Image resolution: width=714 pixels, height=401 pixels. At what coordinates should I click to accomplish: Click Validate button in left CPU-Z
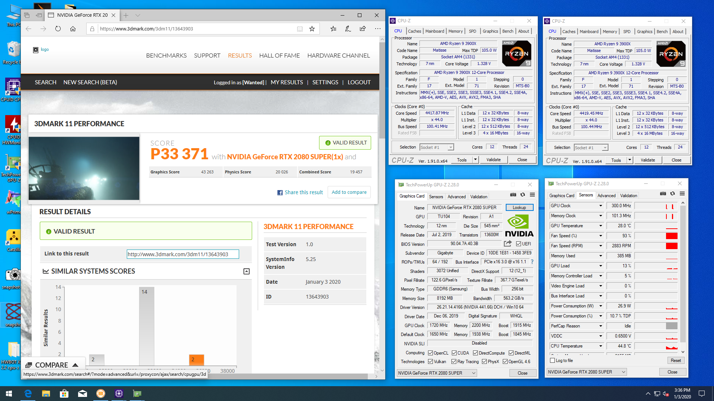493,160
